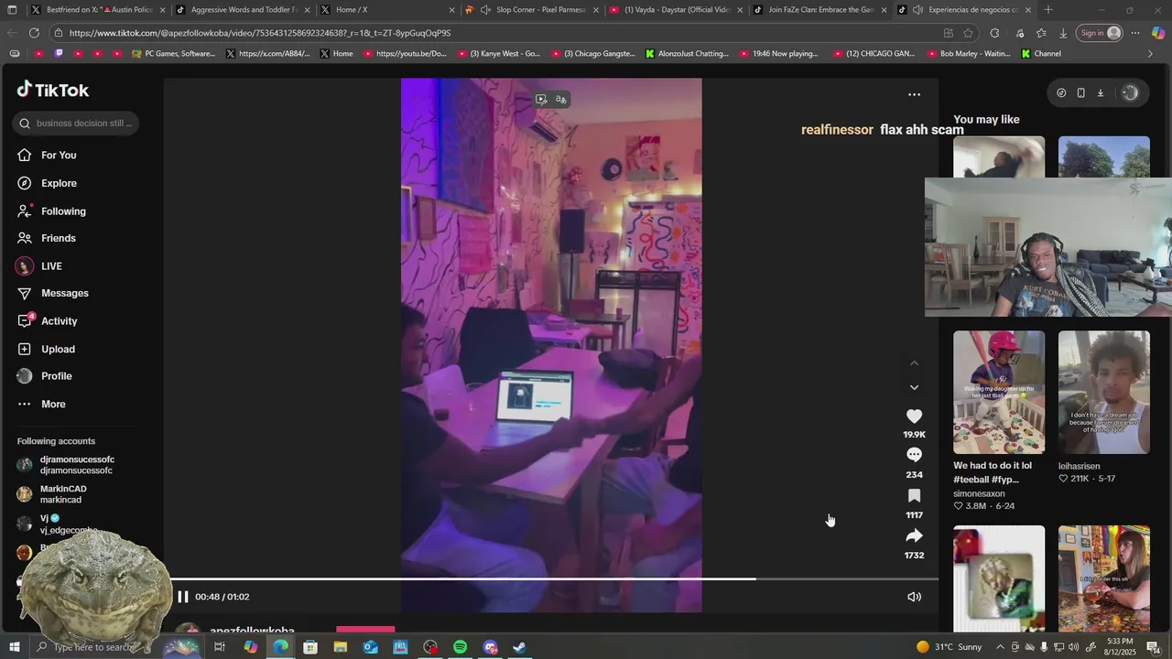Open the LIVE section

pos(51,266)
